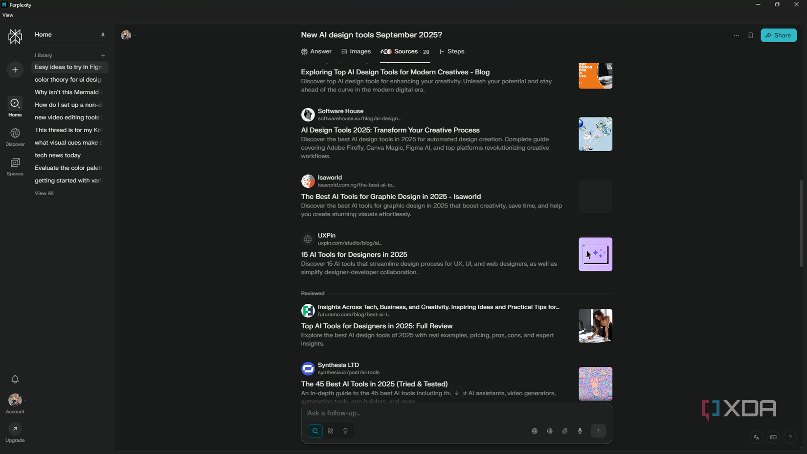Pin the Home sidebar panel
This screenshot has width=807, height=454.
point(103,35)
